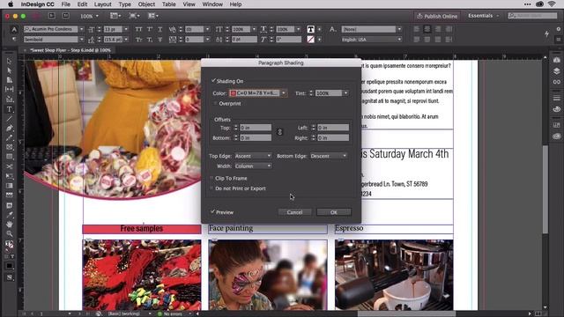
Task: Open the Tint percentage dropdown arrow
Action: click(345, 93)
